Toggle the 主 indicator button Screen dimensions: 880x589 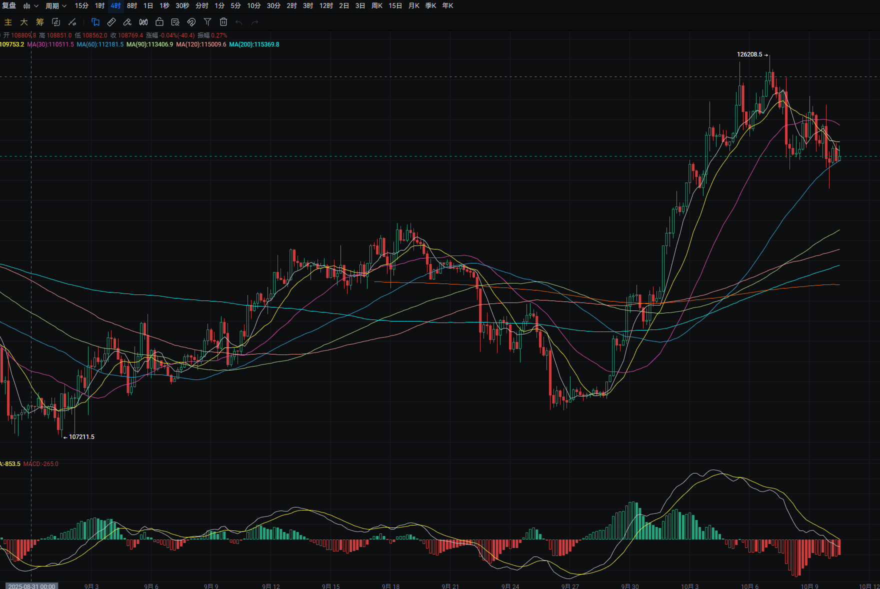(x=8, y=22)
